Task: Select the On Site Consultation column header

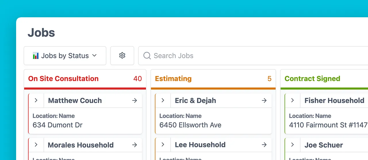Action: [63, 79]
